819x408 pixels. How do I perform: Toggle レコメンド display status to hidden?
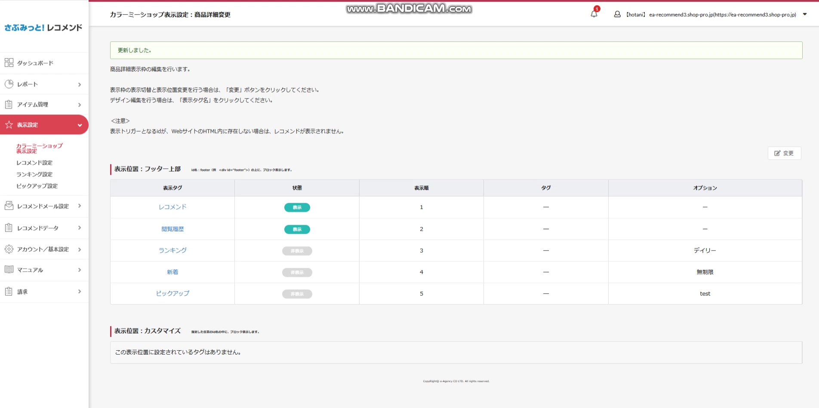297,207
